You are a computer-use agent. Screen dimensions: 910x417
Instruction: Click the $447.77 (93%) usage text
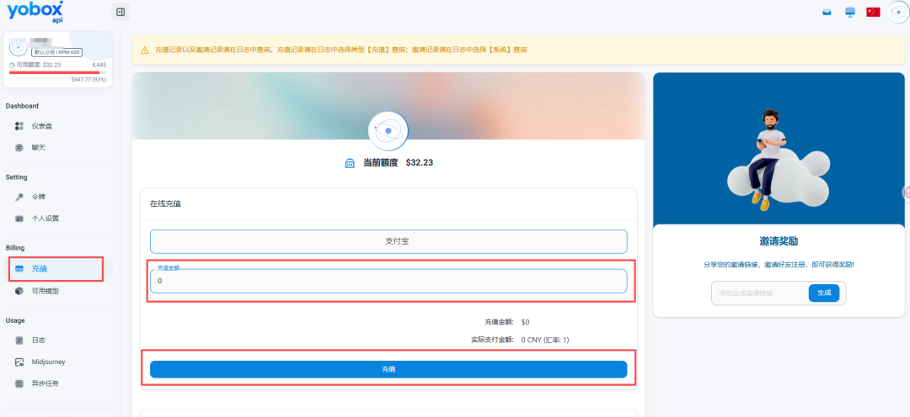click(x=88, y=80)
